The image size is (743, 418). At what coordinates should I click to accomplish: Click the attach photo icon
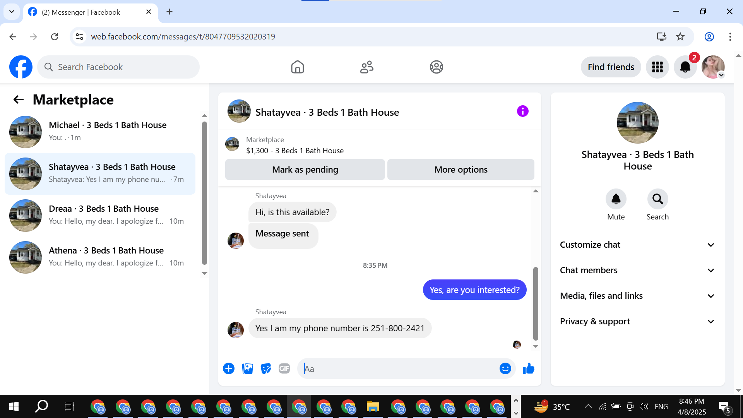pos(247,369)
